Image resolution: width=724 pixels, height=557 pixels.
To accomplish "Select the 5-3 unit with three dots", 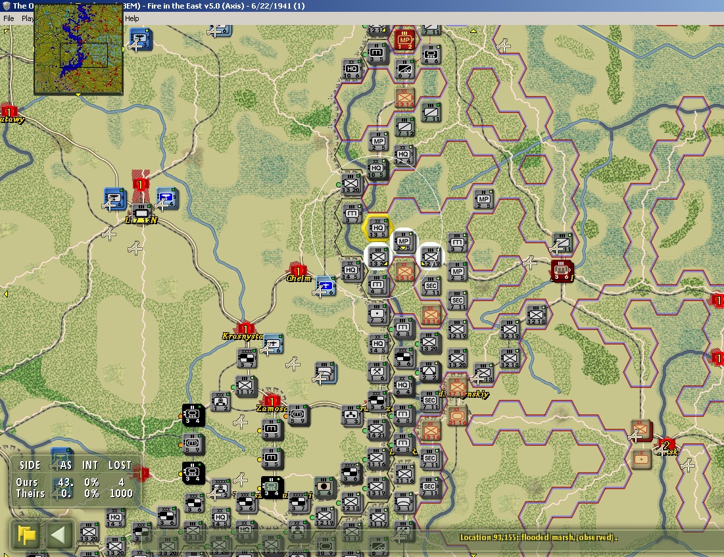I will click(x=351, y=415).
